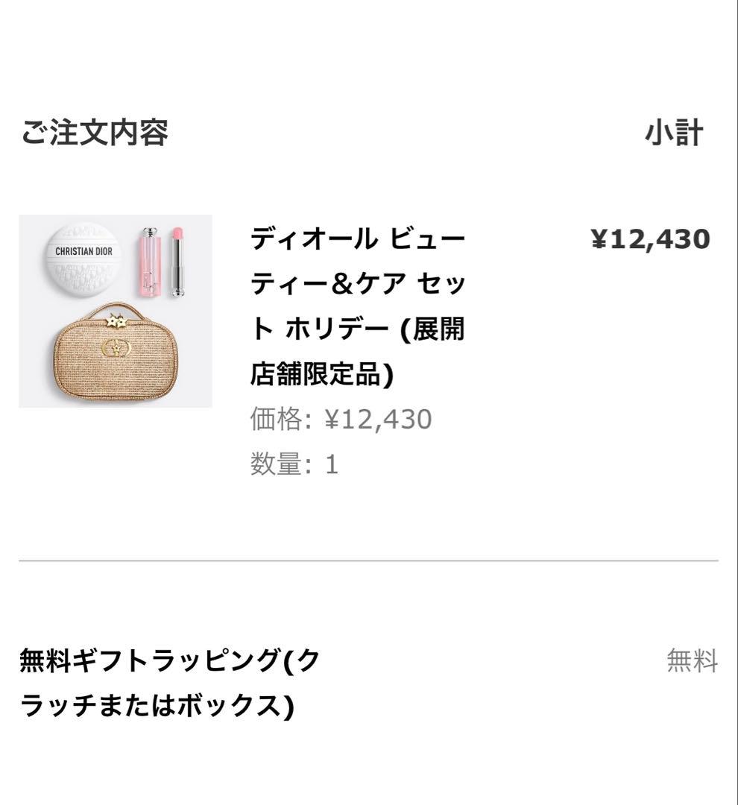The height and width of the screenshot is (805, 738).
Task: Click the bold ¥12,430 subtotal amount
Action: click(650, 239)
